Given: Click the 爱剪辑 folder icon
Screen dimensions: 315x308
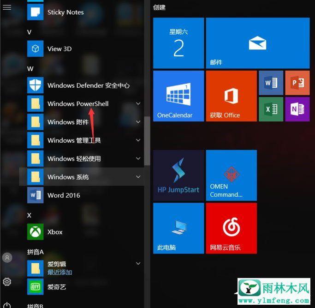Looking at the screenshot, I should coord(36,268).
